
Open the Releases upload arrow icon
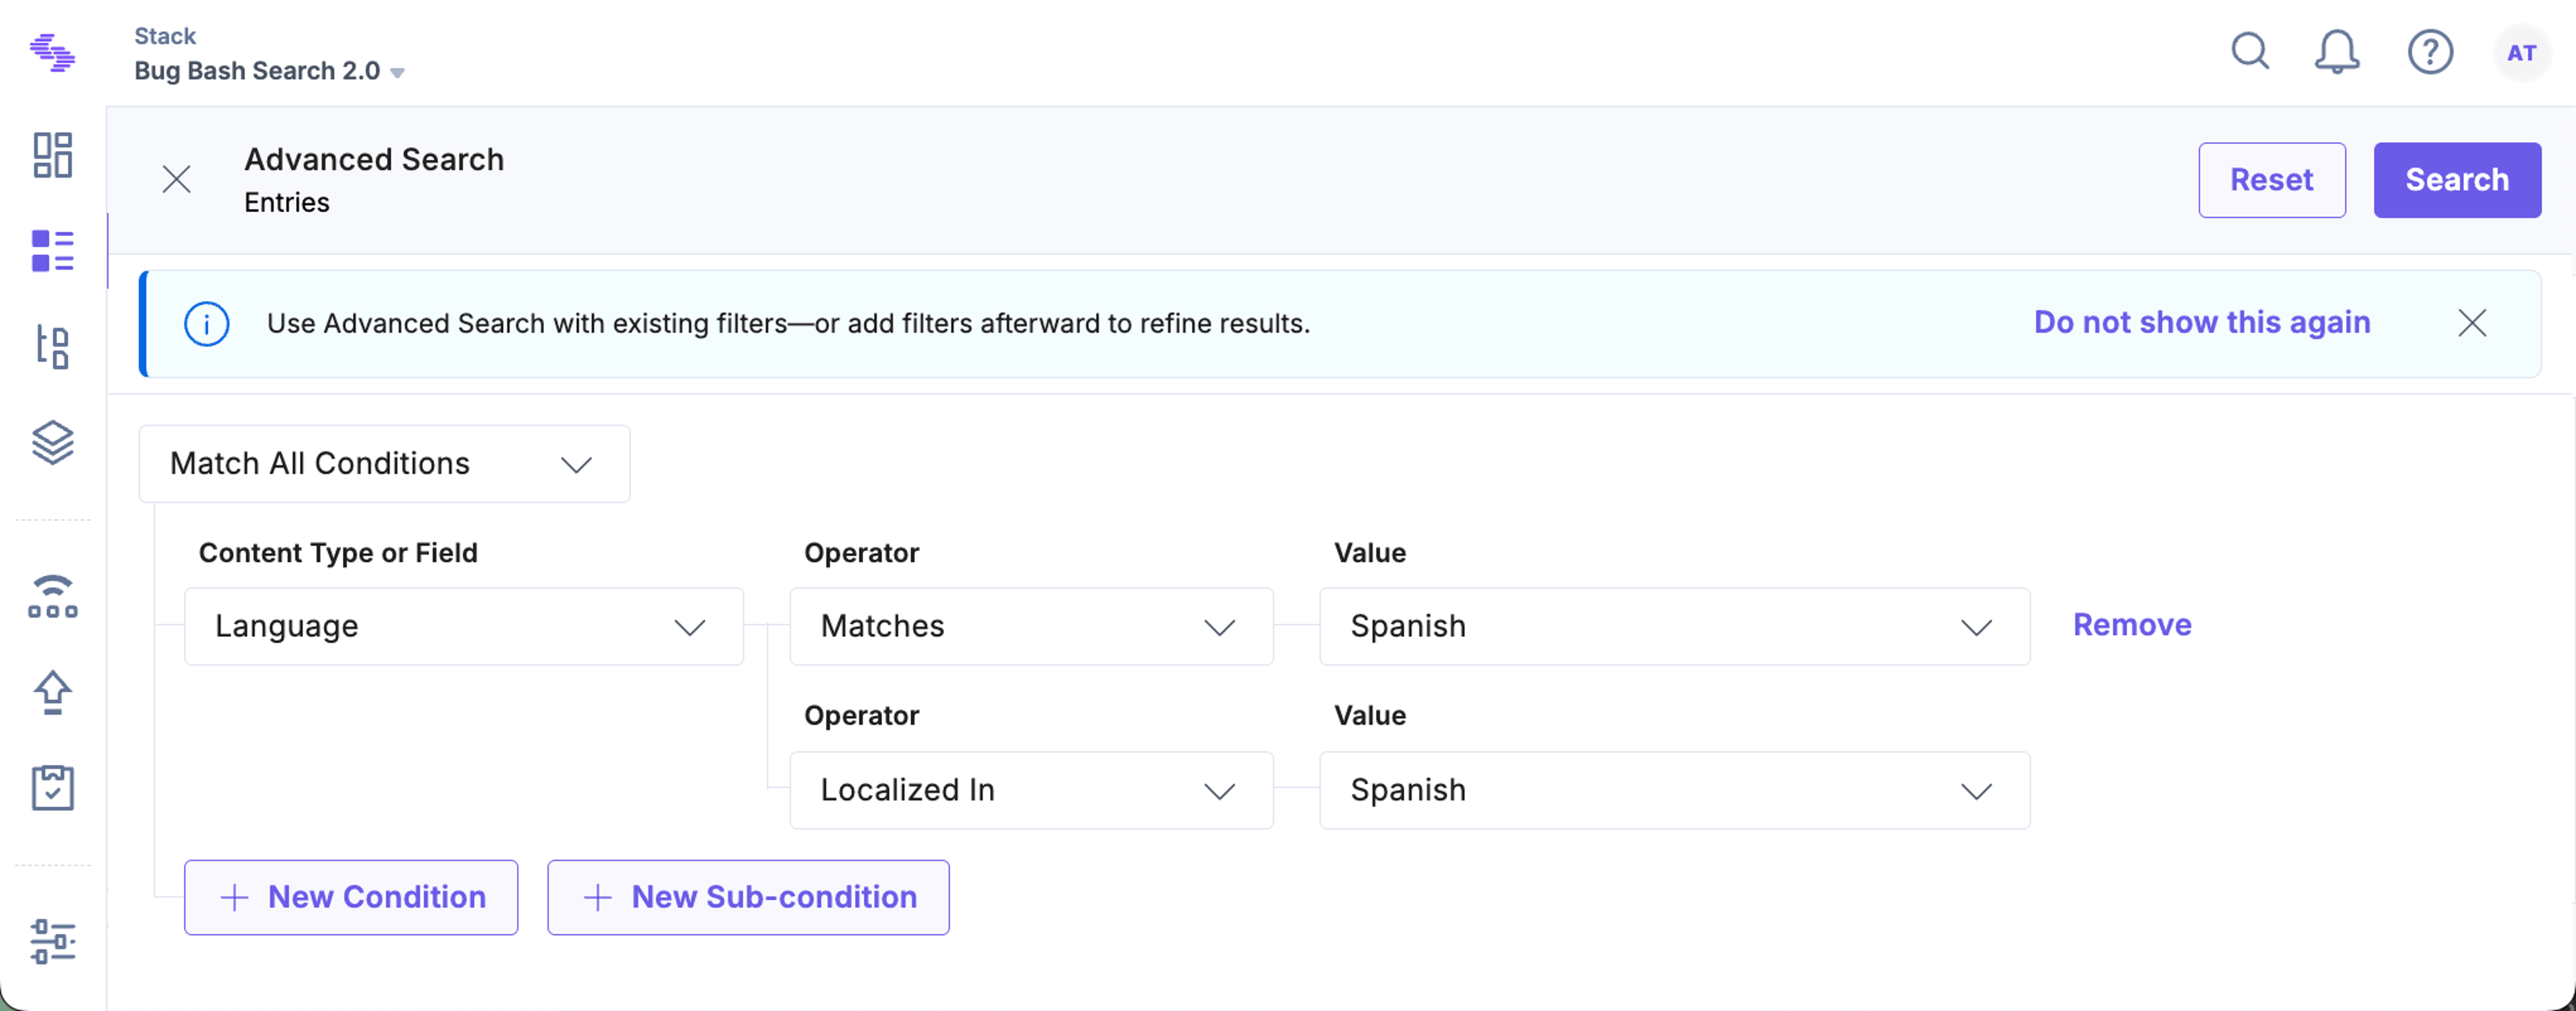coord(52,693)
